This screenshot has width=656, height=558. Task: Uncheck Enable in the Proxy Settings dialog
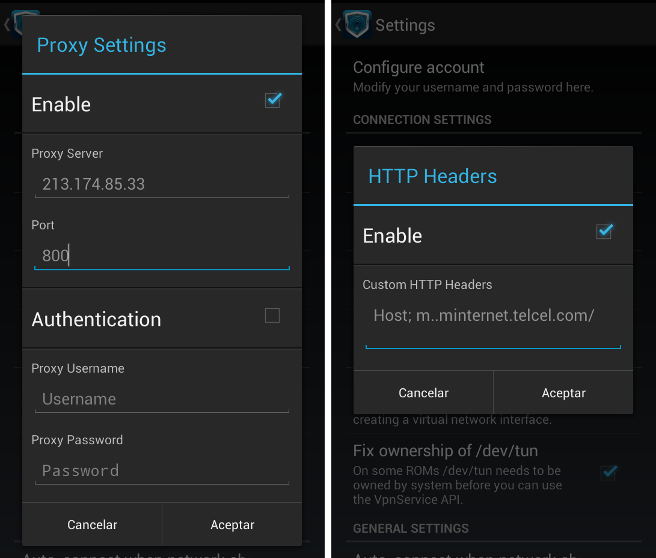(273, 101)
